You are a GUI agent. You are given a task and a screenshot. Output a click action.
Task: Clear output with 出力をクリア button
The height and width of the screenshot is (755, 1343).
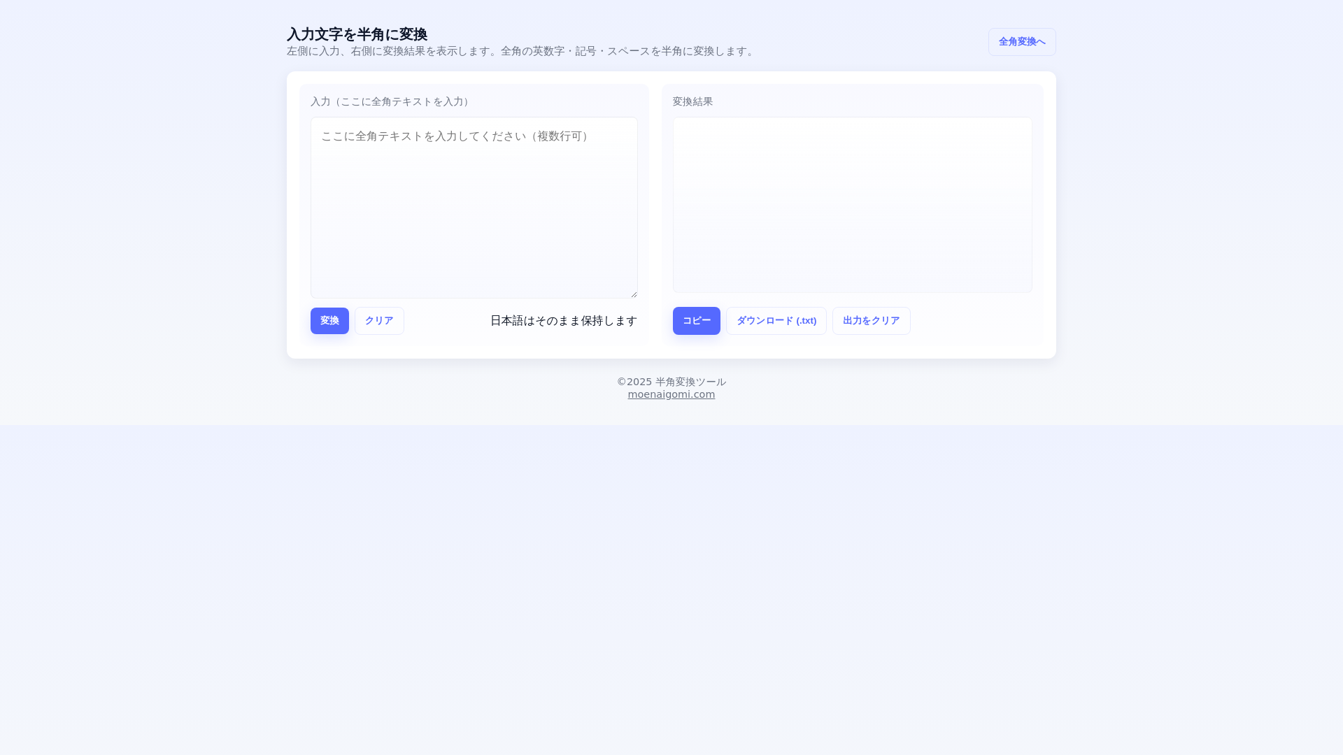click(871, 321)
